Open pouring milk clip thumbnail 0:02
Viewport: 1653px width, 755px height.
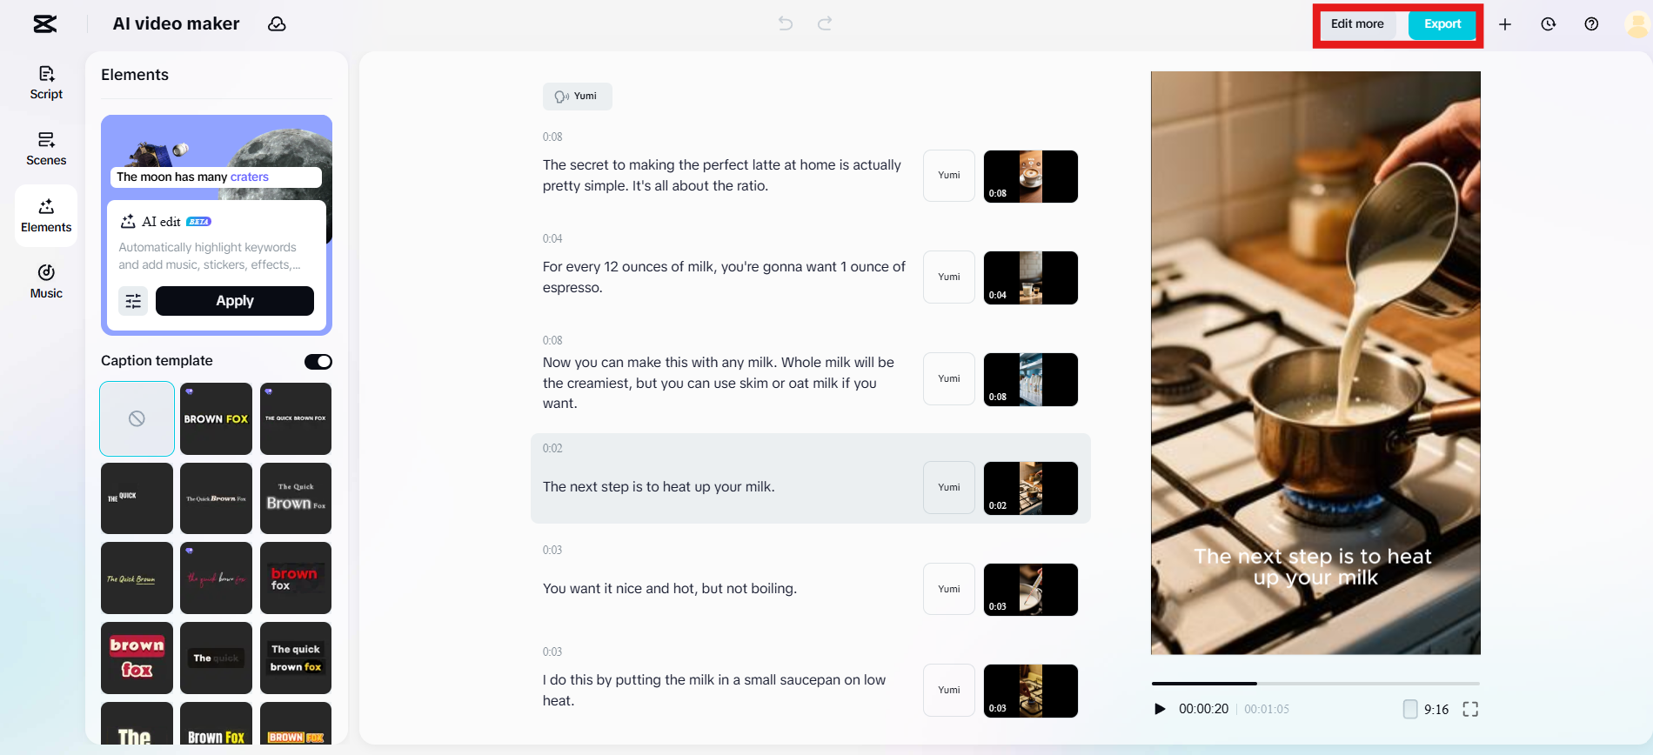(1031, 488)
